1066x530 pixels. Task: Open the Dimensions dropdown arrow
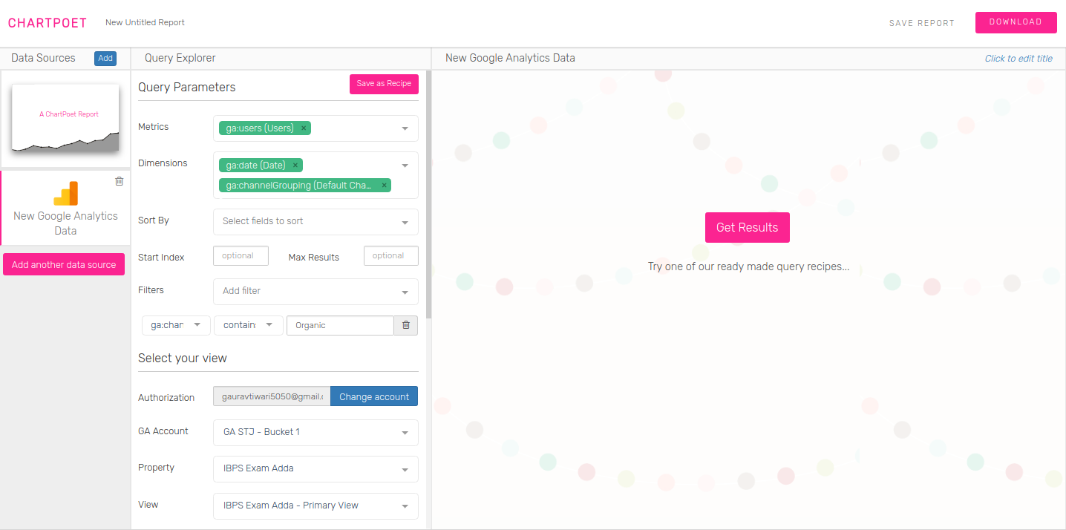point(405,166)
